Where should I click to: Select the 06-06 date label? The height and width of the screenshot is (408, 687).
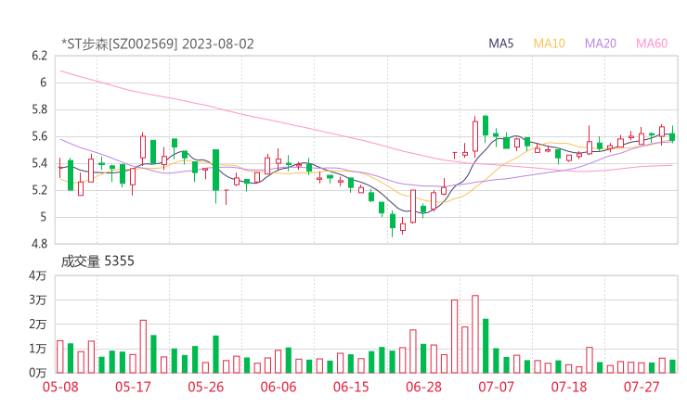(279, 387)
